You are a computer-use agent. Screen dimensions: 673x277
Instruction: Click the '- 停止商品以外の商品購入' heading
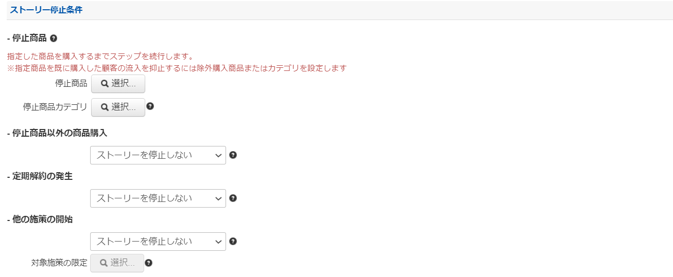pos(57,133)
